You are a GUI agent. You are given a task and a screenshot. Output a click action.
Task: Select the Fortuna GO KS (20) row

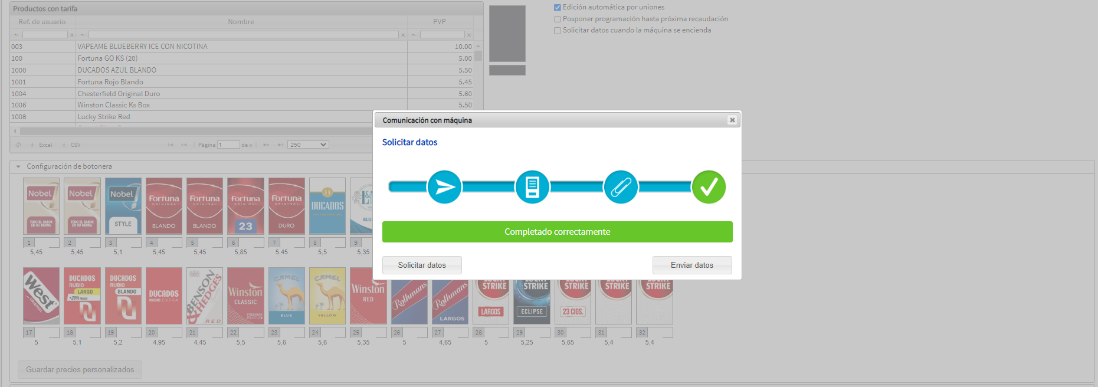pyautogui.click(x=241, y=58)
